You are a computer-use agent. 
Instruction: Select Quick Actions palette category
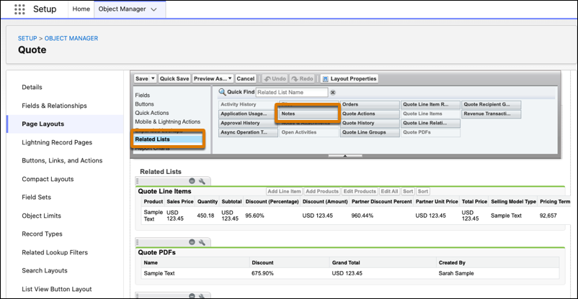pyautogui.click(x=152, y=113)
